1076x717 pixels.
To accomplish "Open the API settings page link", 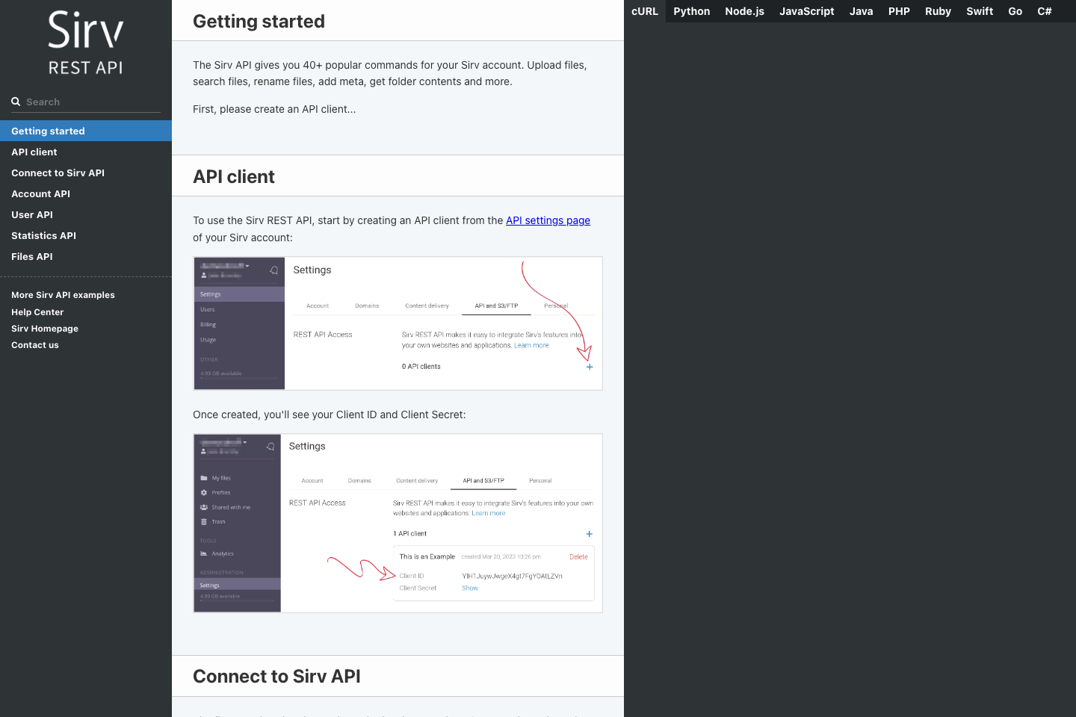I will [x=548, y=220].
